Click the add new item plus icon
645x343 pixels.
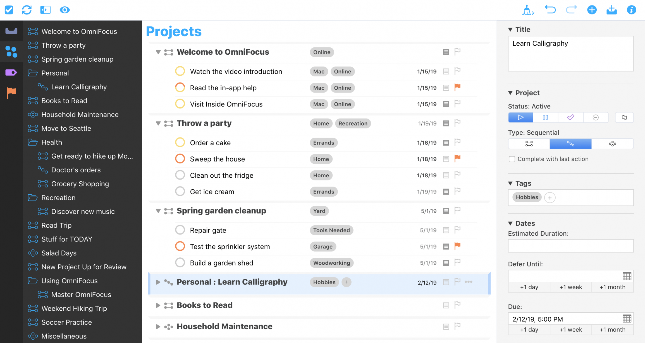593,9
